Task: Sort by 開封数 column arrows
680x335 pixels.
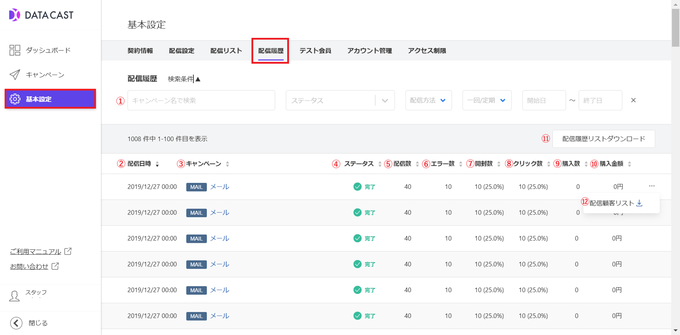Action: tap(498, 164)
